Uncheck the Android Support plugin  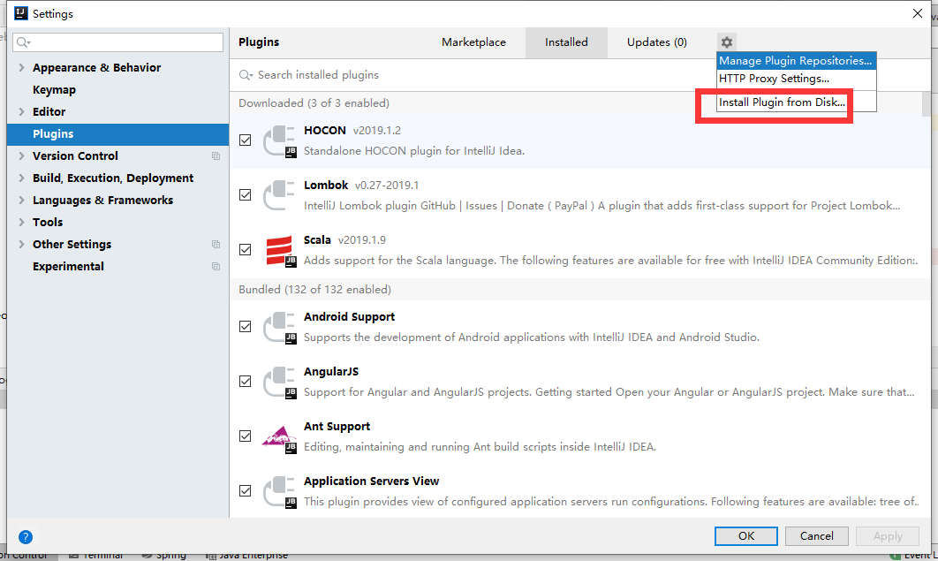[246, 327]
